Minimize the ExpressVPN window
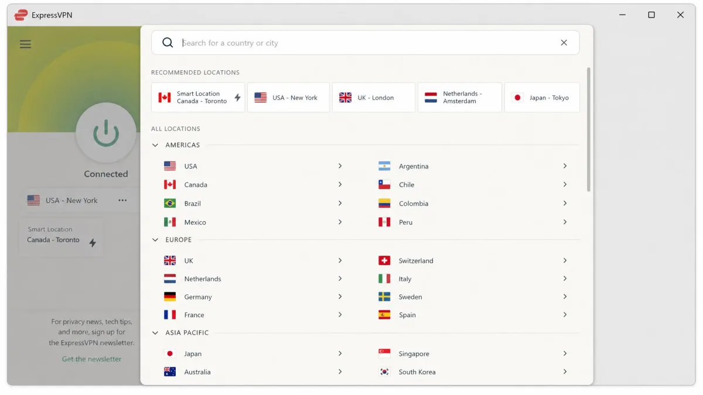The width and height of the screenshot is (703, 395). coord(622,15)
